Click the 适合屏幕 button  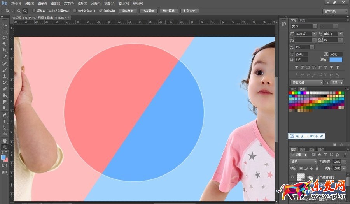148,11
